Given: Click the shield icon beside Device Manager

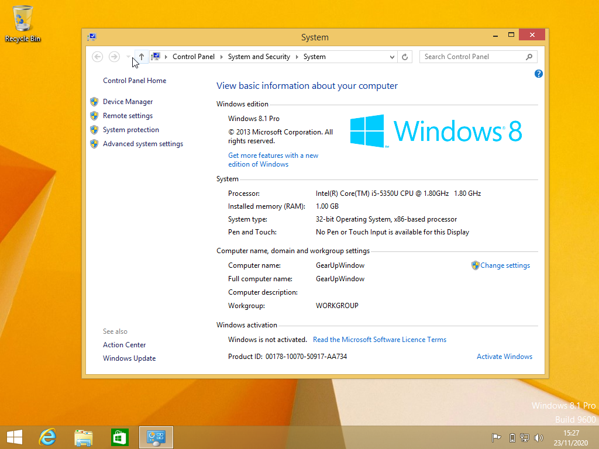Looking at the screenshot, I should (94, 102).
